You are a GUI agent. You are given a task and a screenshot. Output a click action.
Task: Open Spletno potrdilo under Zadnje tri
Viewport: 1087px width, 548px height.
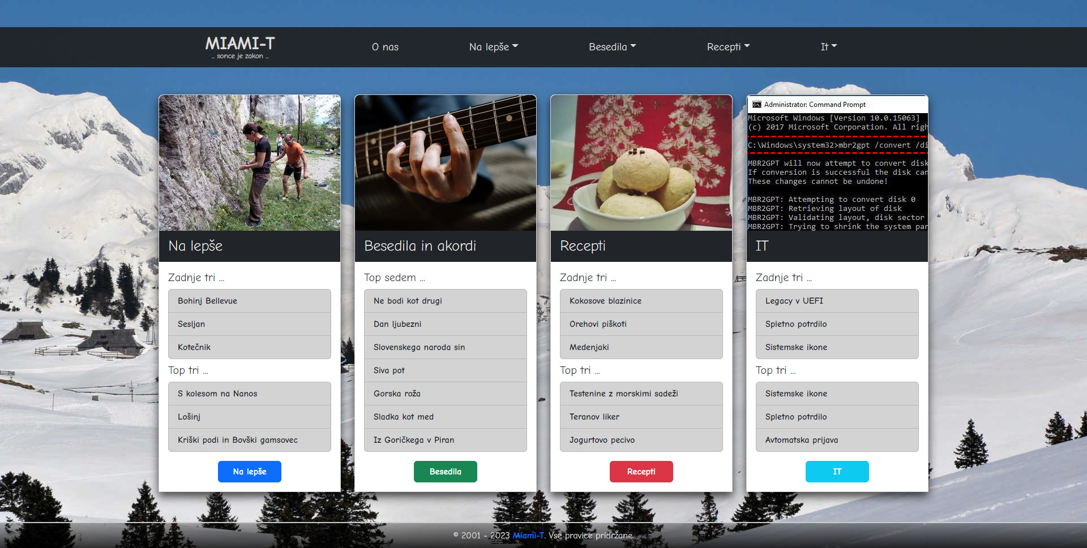tap(837, 324)
